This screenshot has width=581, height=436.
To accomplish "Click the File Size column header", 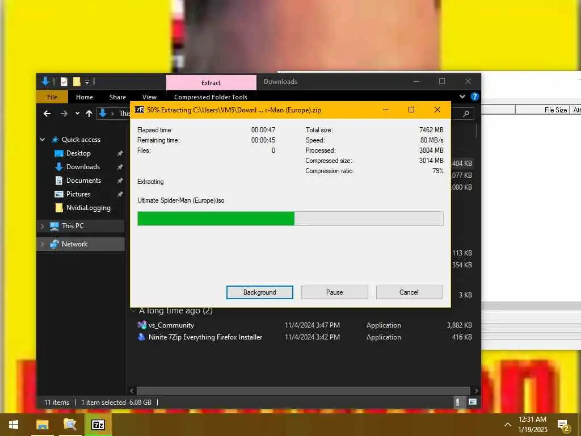I will [x=542, y=110].
